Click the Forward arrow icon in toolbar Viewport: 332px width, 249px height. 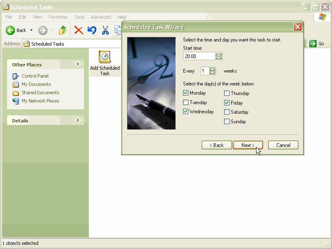tap(43, 30)
